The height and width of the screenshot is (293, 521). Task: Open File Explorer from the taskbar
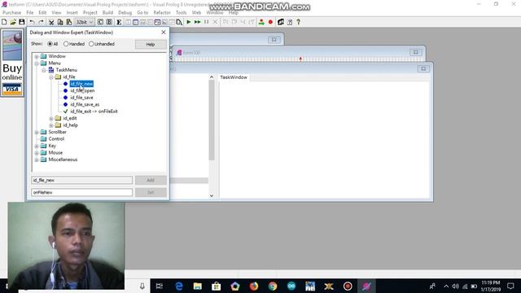(198, 286)
